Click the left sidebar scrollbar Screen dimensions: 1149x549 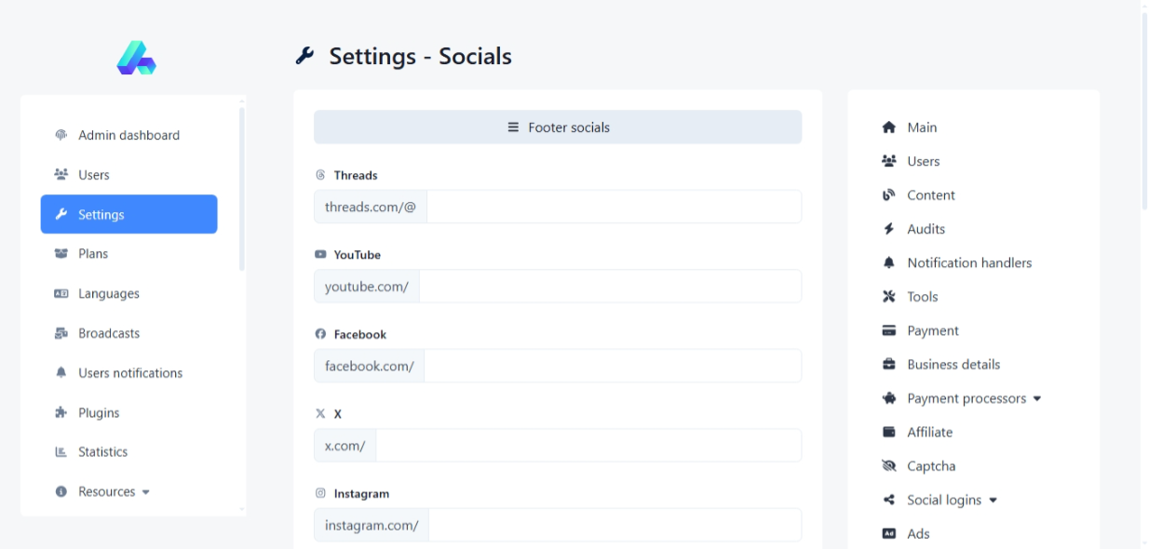[x=242, y=186]
